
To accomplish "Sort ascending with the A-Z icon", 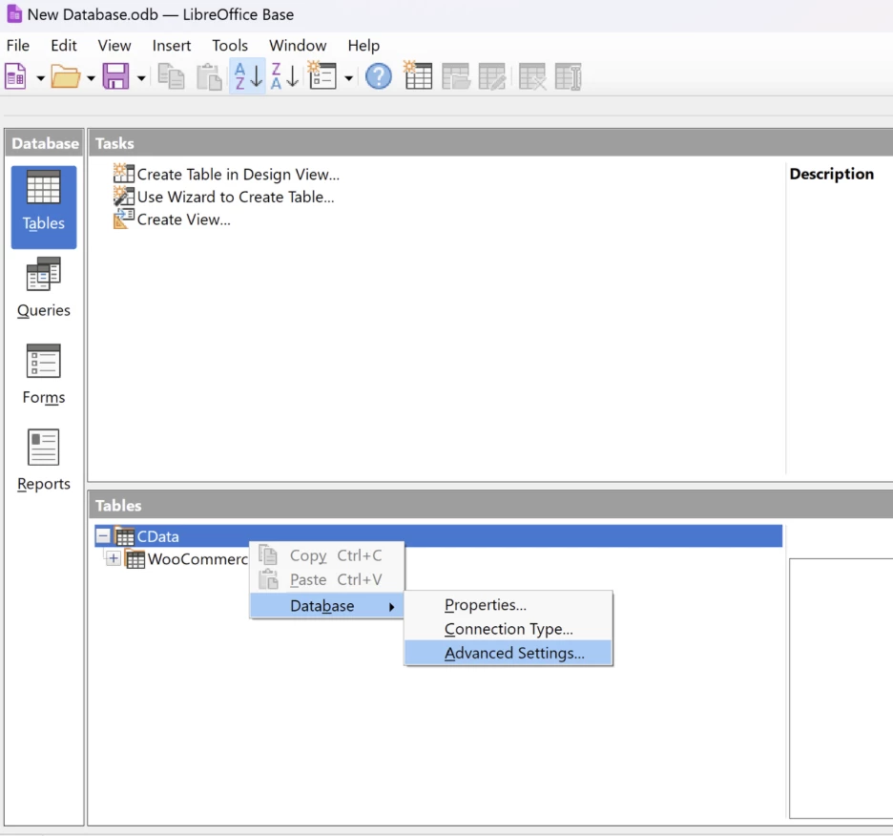I will click(248, 75).
